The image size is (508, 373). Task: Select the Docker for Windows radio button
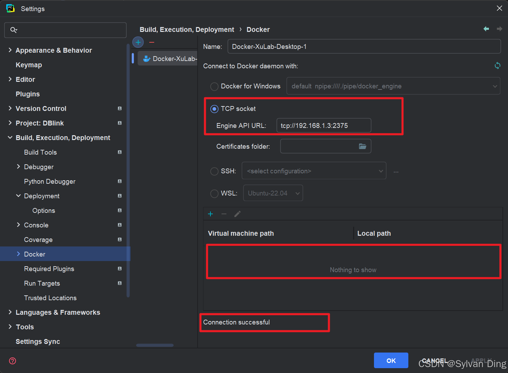(214, 86)
